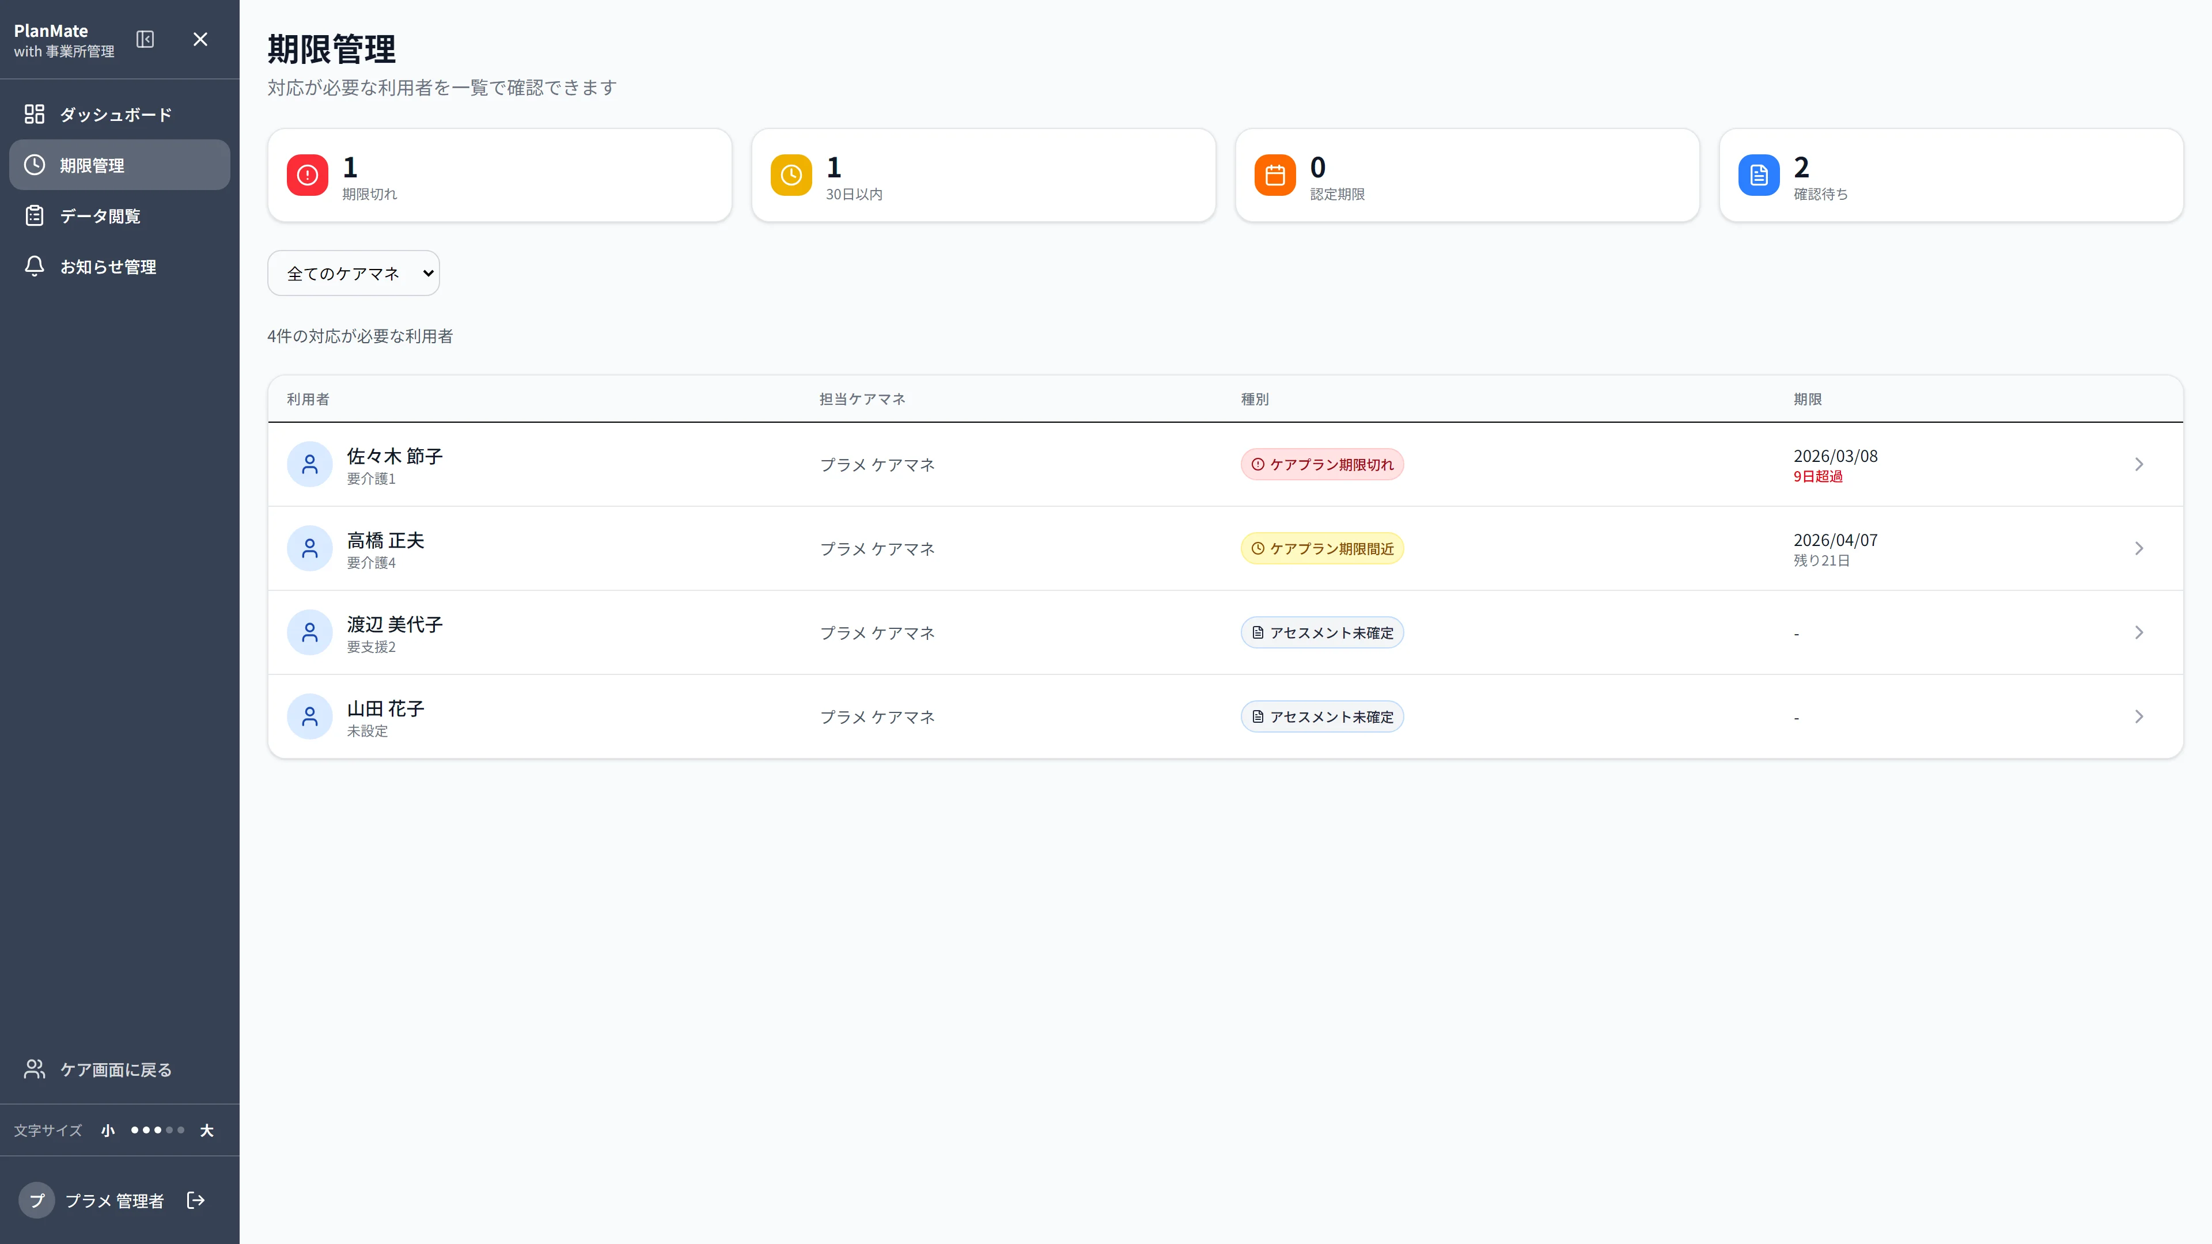Click avatar icon of 渡辺 美代子
The width and height of the screenshot is (2212, 1244).
click(310, 633)
